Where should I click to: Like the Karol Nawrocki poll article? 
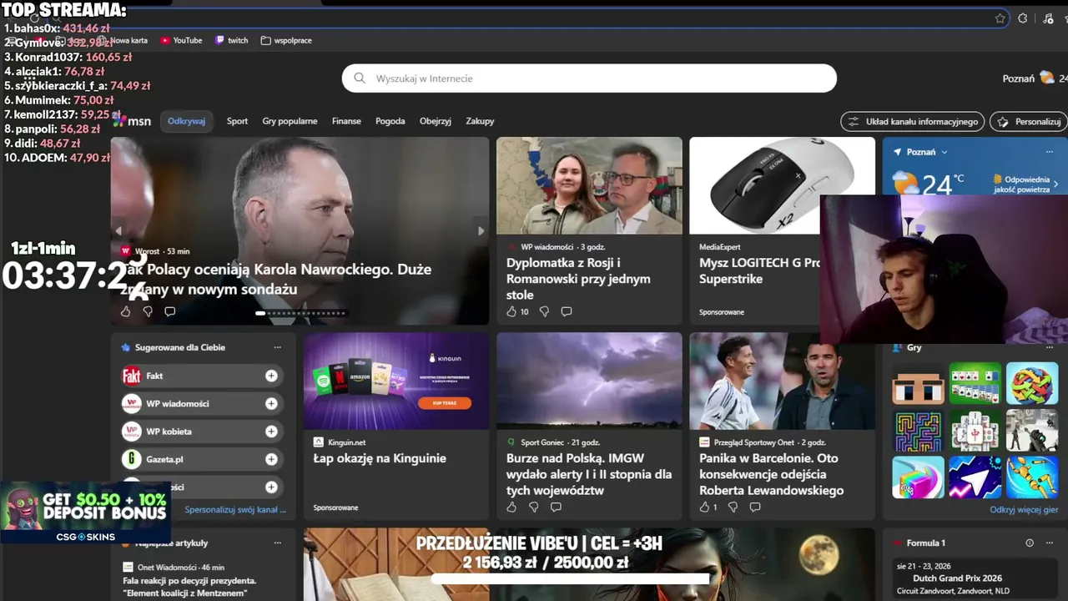(125, 311)
